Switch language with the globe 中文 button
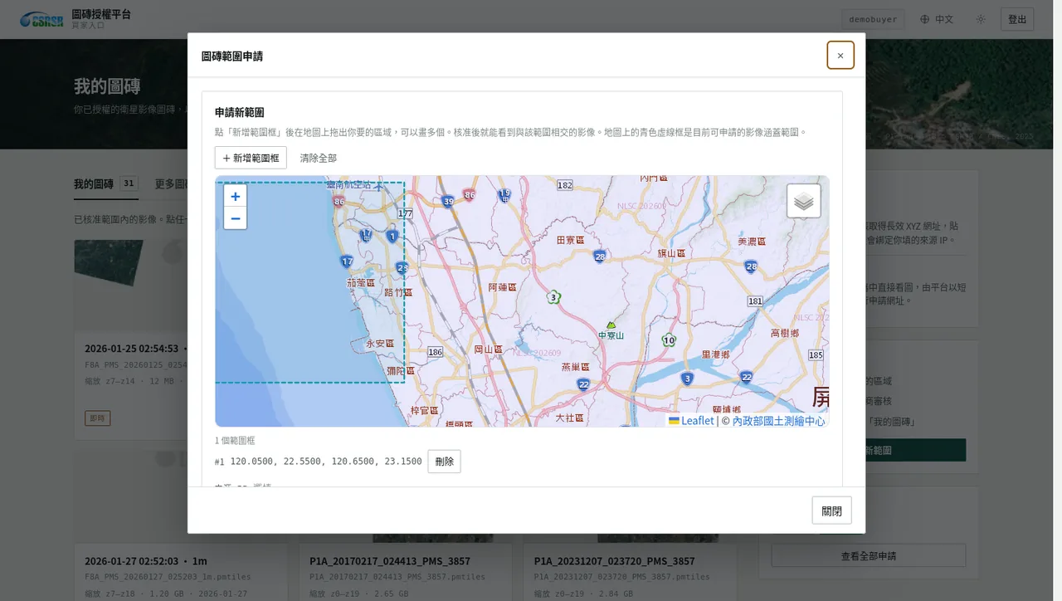 click(x=937, y=19)
